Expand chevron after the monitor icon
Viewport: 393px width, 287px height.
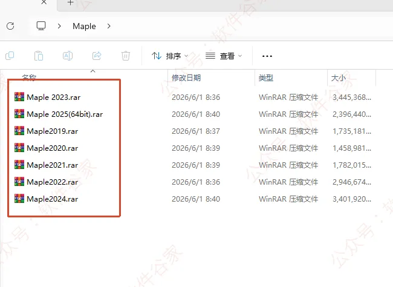[x=59, y=26]
